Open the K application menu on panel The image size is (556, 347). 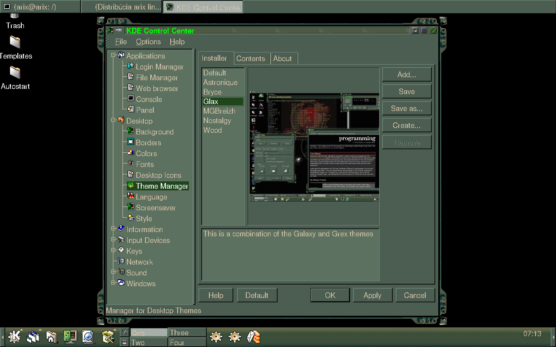point(15,337)
